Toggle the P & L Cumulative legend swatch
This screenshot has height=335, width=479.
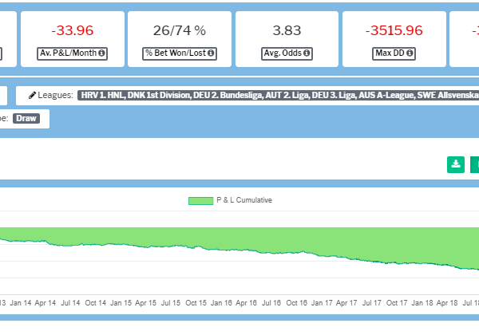(x=200, y=201)
